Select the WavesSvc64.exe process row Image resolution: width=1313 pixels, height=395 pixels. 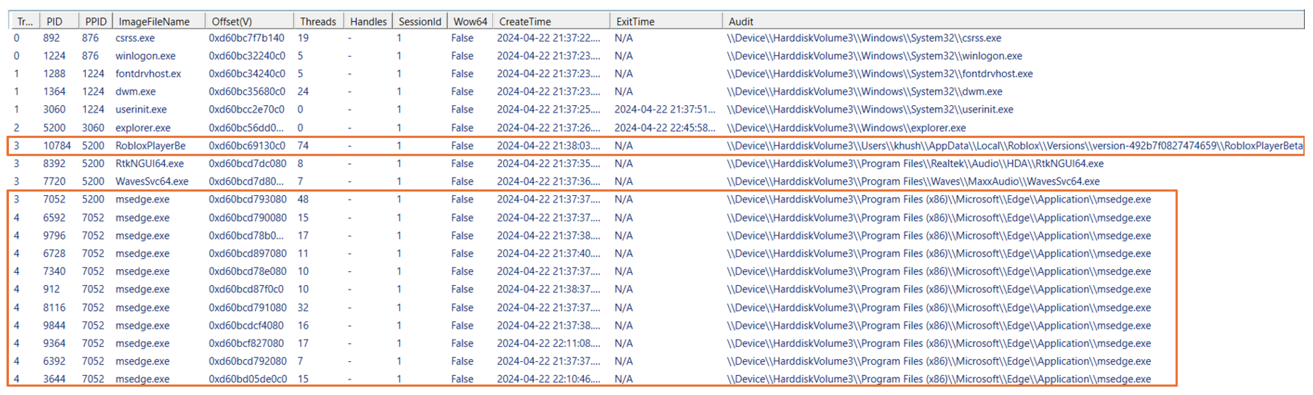pyautogui.click(x=152, y=182)
